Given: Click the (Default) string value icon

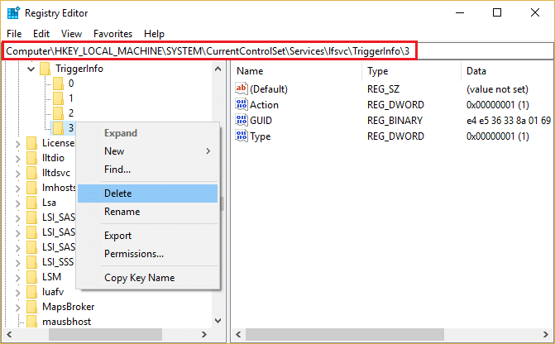Looking at the screenshot, I should click(242, 88).
